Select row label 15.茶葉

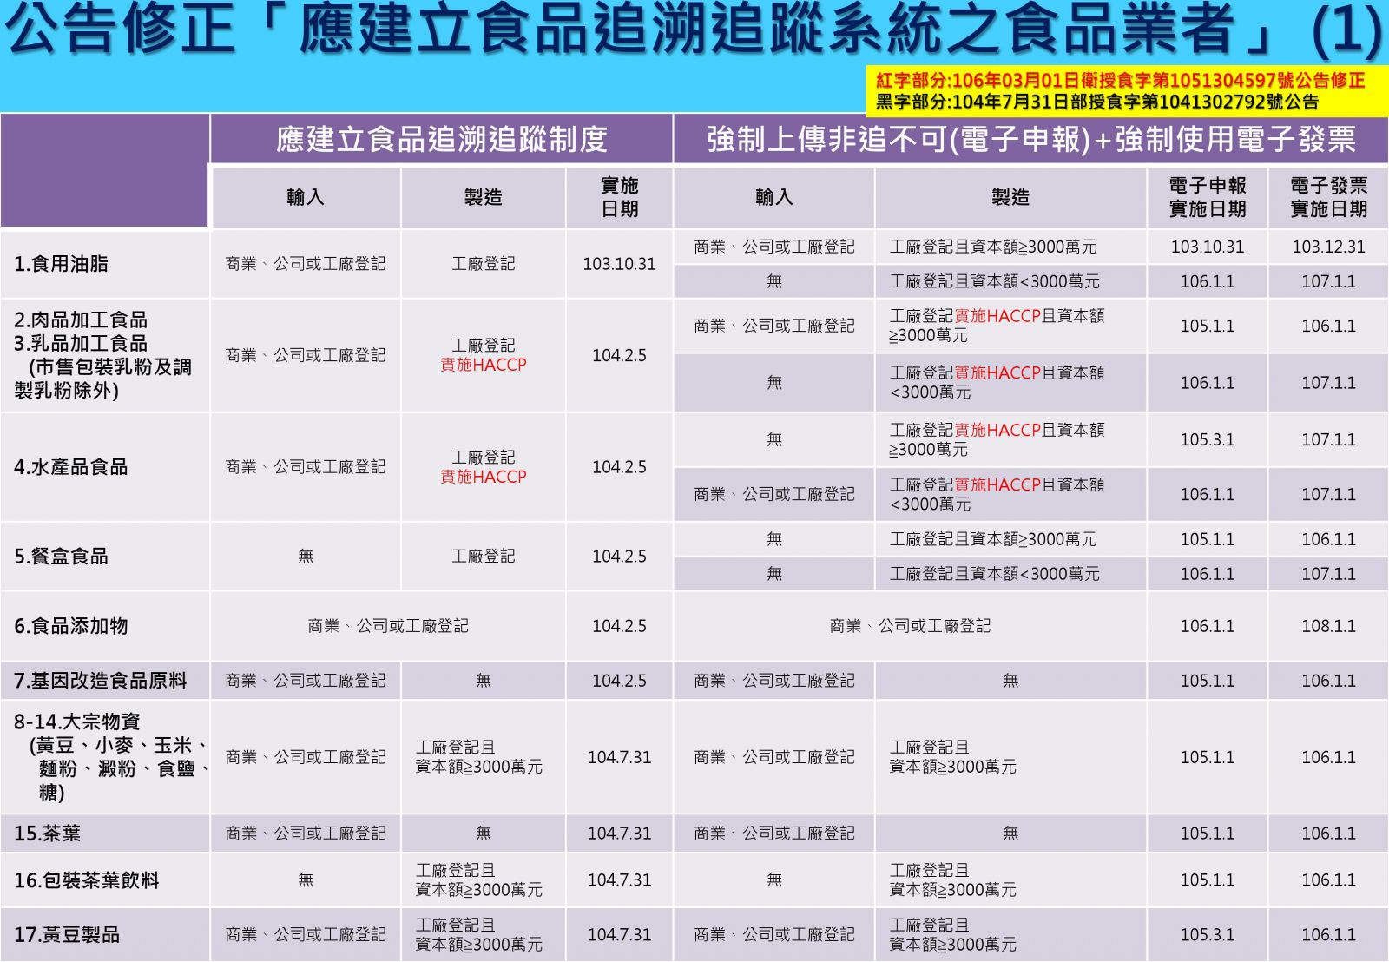[47, 834]
